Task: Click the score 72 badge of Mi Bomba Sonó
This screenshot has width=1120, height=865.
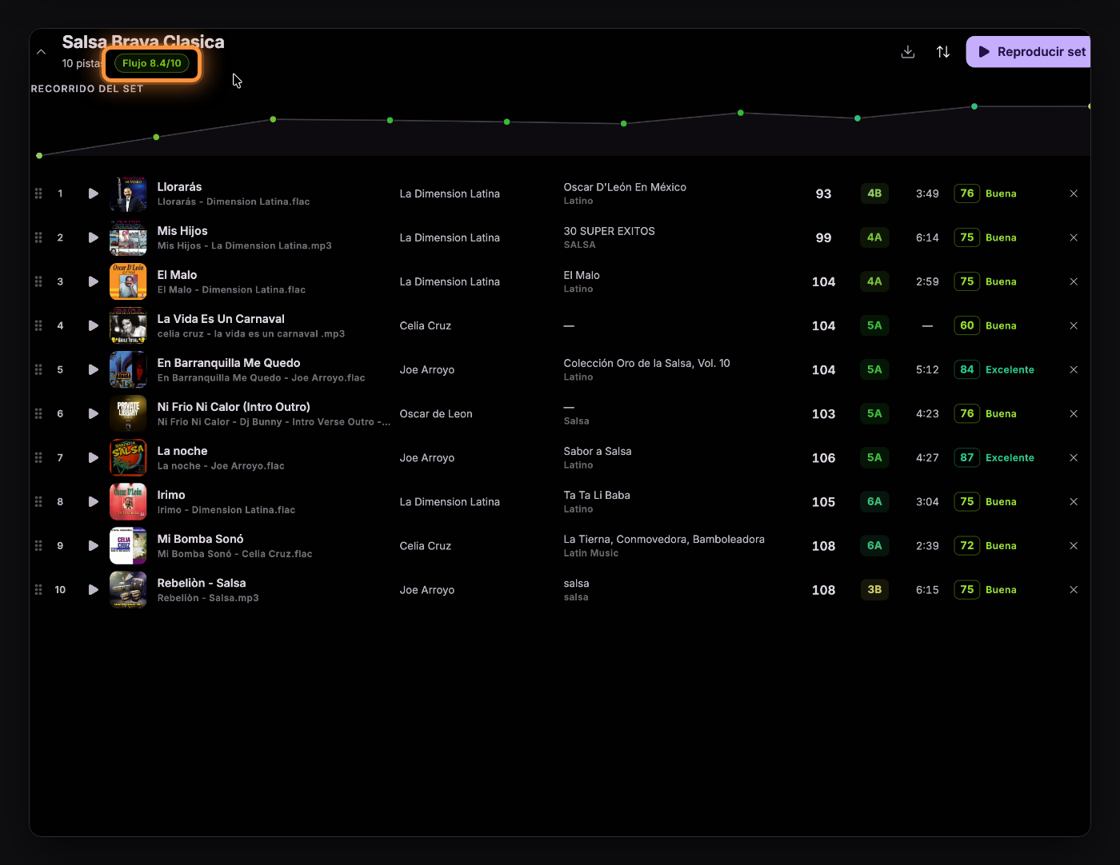Action: tap(967, 545)
